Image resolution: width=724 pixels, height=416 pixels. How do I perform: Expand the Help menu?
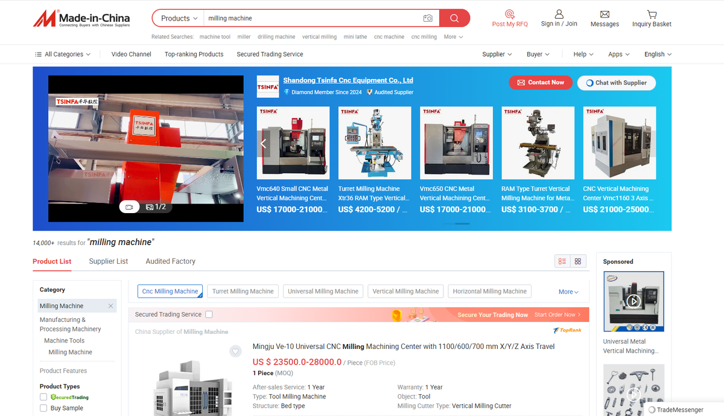(583, 54)
